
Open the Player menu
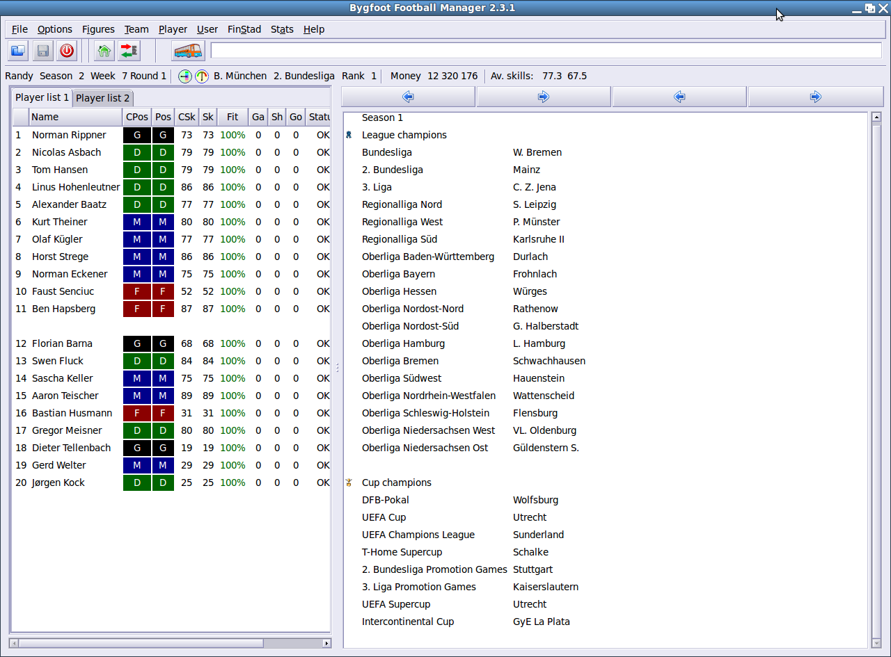pyautogui.click(x=173, y=29)
